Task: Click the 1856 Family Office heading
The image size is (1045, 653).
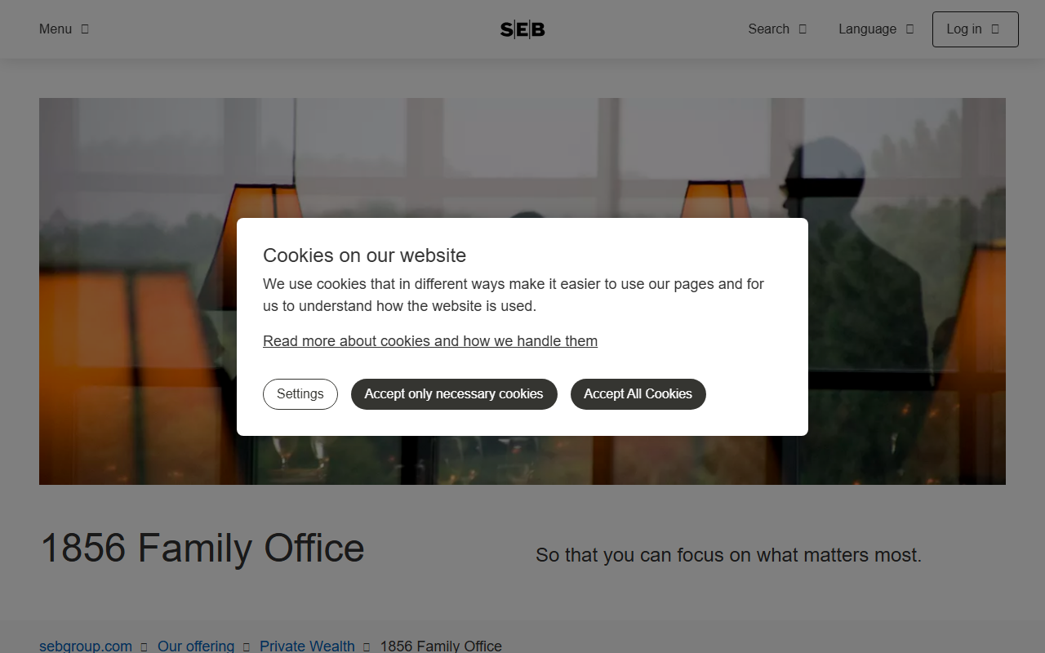Action: click(x=202, y=548)
